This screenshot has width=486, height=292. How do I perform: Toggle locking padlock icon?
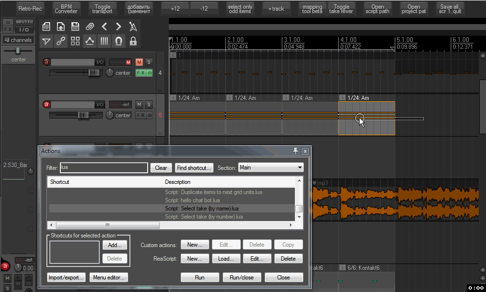click(x=133, y=41)
